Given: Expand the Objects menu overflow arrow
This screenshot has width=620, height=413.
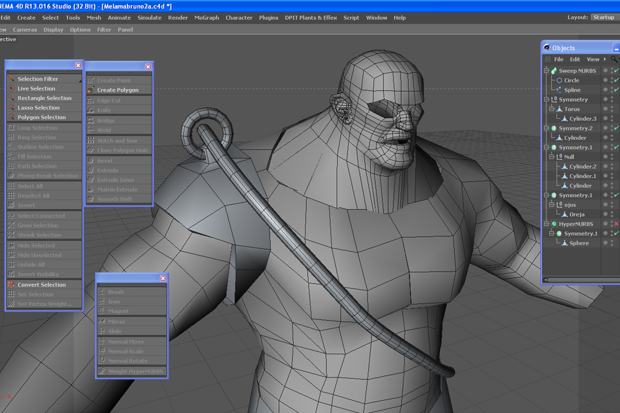Looking at the screenshot, I should (604, 59).
